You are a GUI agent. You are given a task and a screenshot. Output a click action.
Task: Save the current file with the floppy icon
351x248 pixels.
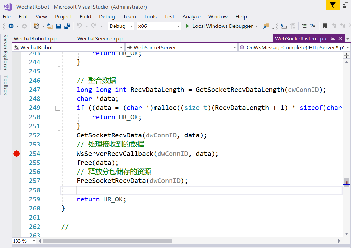[x=59, y=26]
